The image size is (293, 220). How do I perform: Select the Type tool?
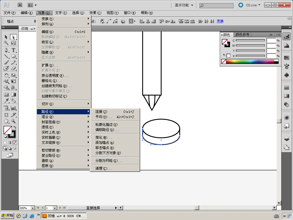coord(13,50)
